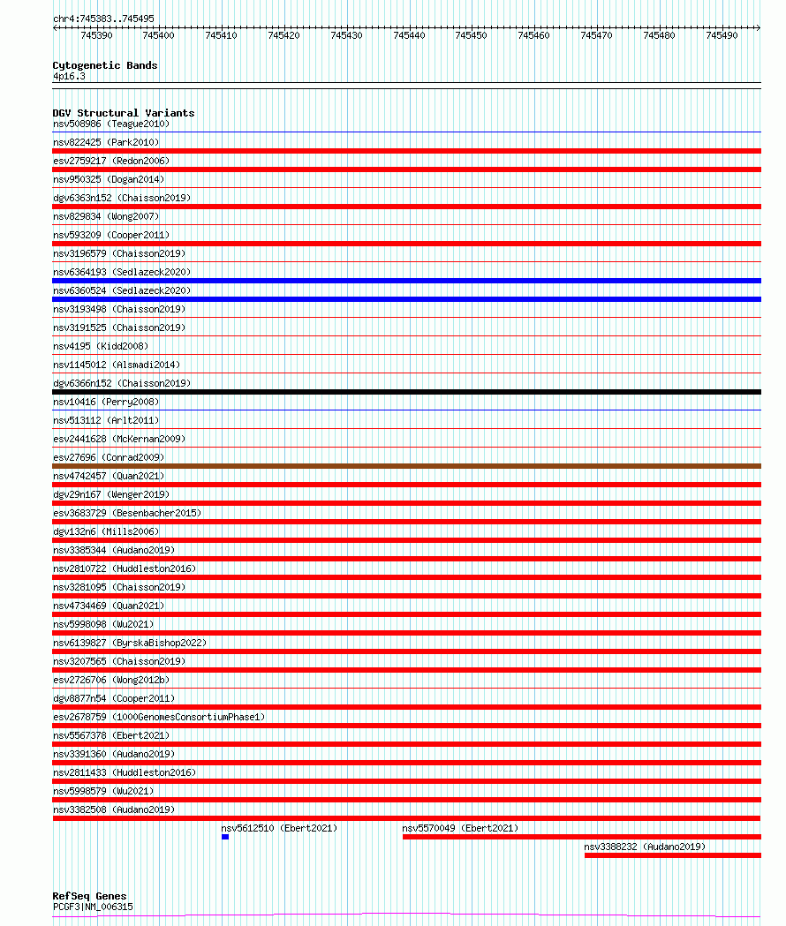Select the 4p16.3 band label
Screen dimensions: 786x926
69,76
